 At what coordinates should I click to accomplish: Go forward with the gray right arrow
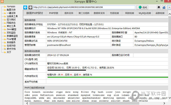(30, 7)
